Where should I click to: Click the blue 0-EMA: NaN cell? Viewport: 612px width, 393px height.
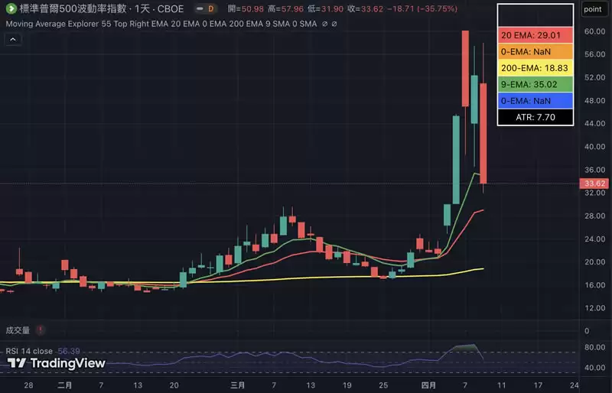tap(535, 101)
